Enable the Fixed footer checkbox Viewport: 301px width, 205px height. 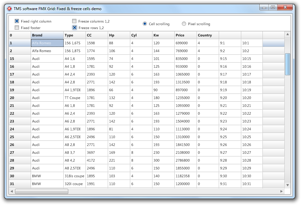point(17,28)
